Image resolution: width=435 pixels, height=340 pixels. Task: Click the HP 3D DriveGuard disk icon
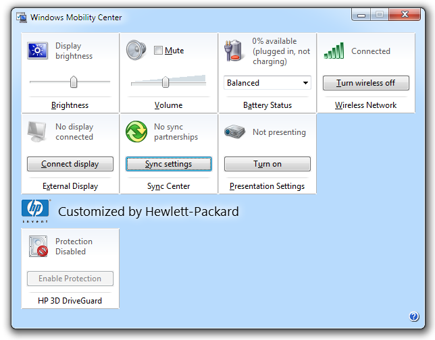tap(39, 246)
